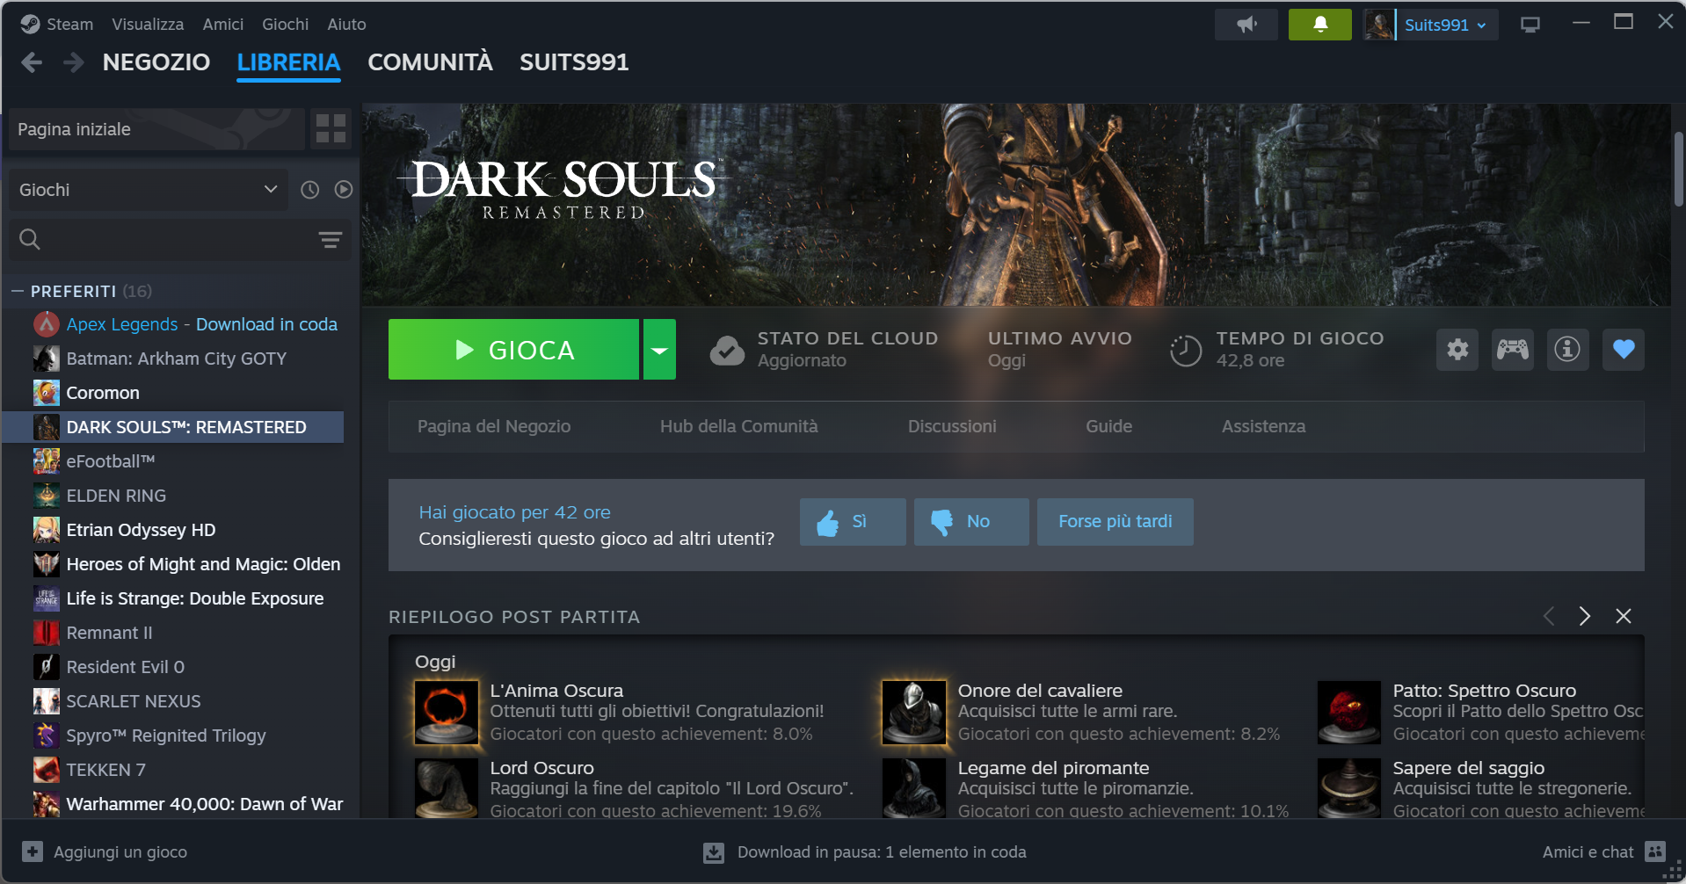Viewport: 1686px width, 884px height.
Task: Expand the Suits991 account dropdown
Action: pos(1446,25)
